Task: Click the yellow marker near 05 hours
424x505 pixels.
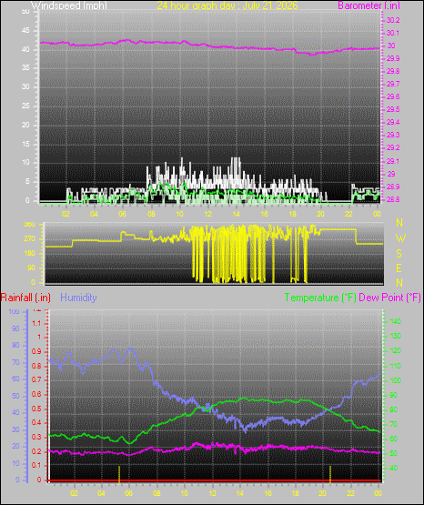Action: click(119, 474)
